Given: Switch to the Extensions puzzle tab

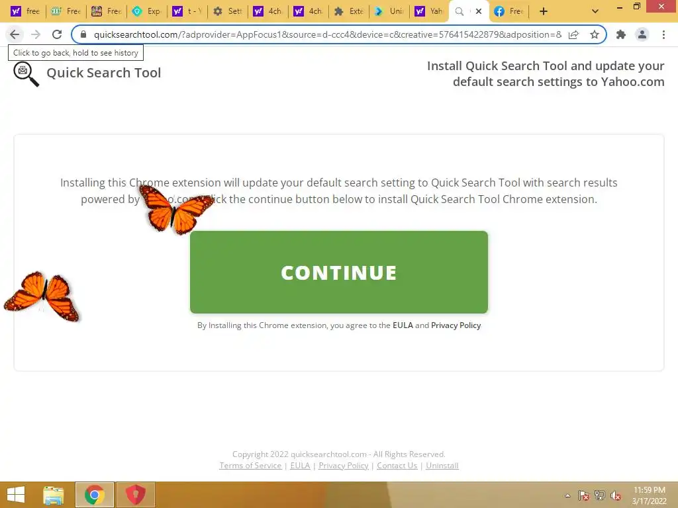Looking at the screenshot, I should (x=350, y=11).
